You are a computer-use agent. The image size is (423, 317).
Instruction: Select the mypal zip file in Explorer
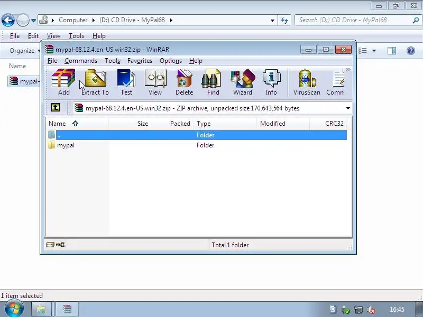pyautogui.click(x=24, y=81)
